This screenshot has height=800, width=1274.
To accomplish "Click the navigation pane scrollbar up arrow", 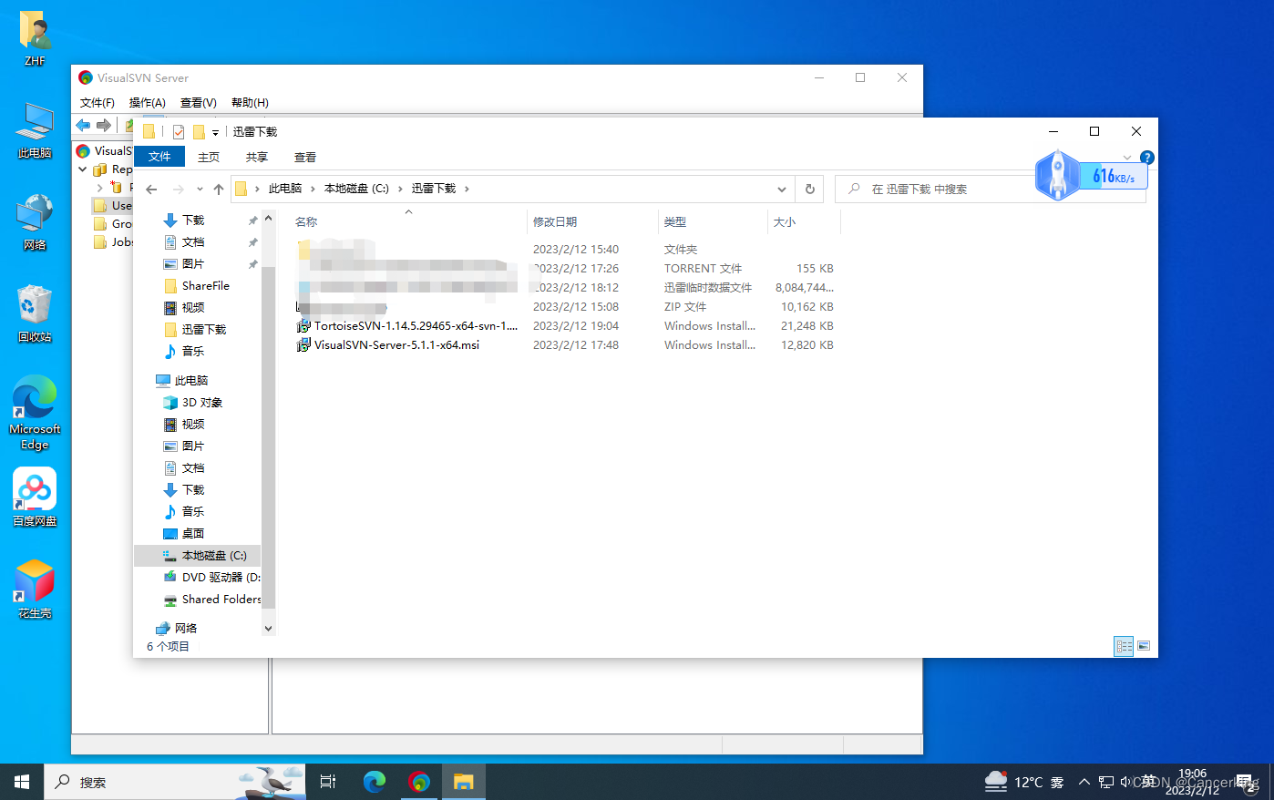I will pos(268,219).
